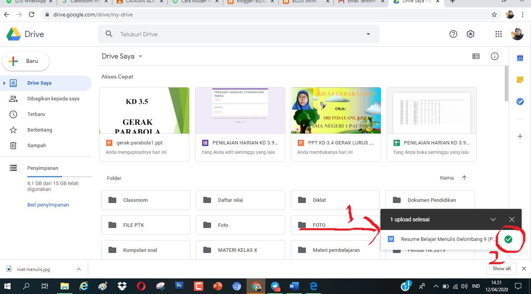
Task: Click the Baru button
Action: click(26, 61)
